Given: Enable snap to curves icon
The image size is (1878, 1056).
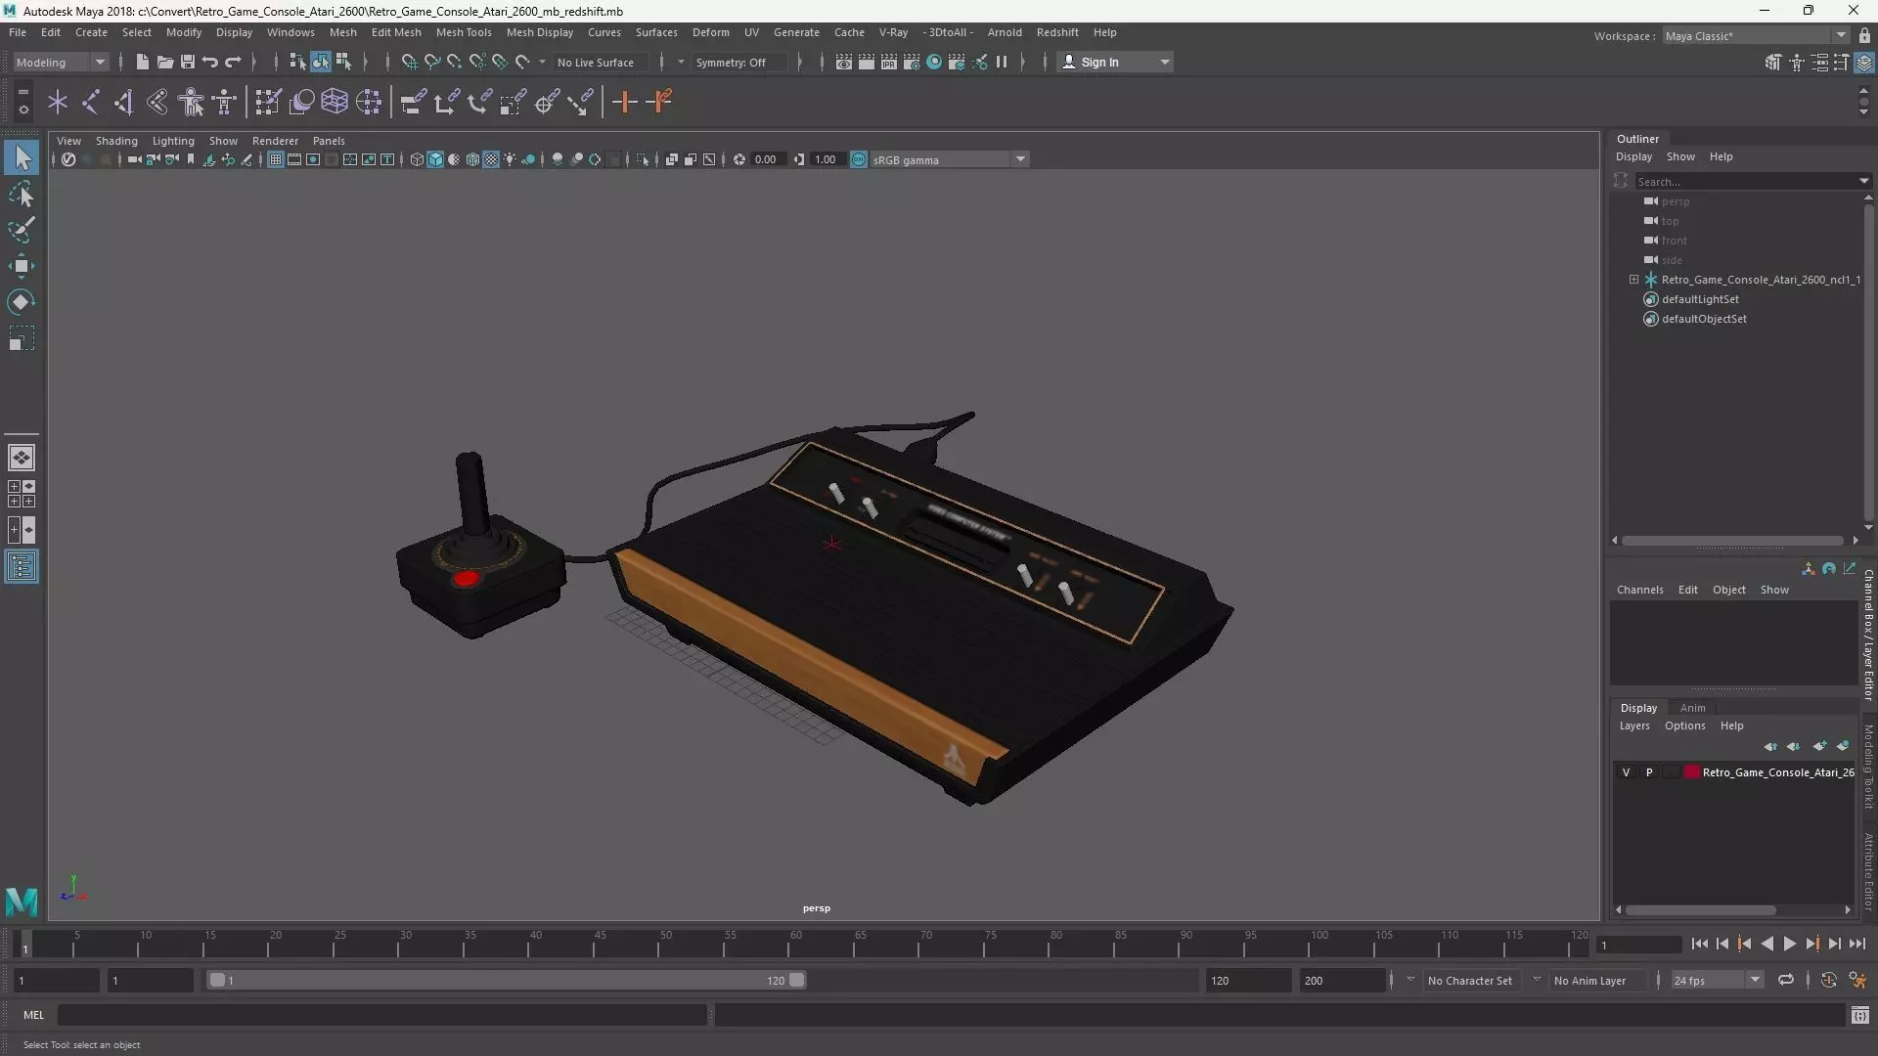Looking at the screenshot, I should (x=431, y=62).
